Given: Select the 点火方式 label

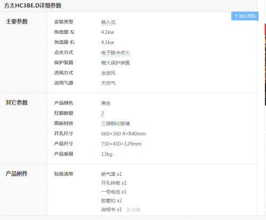Looking at the screenshot, I should 64,53.
